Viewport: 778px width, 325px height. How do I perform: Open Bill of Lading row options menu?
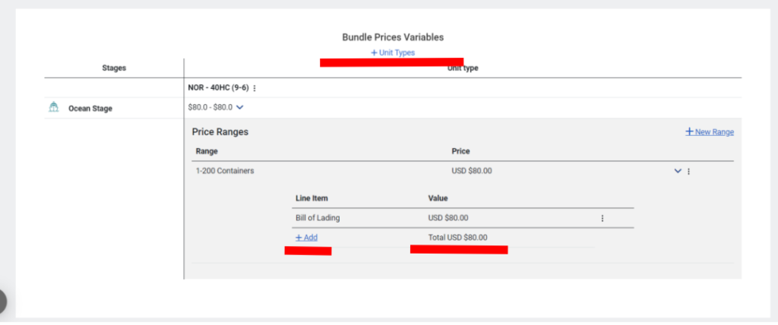602,219
